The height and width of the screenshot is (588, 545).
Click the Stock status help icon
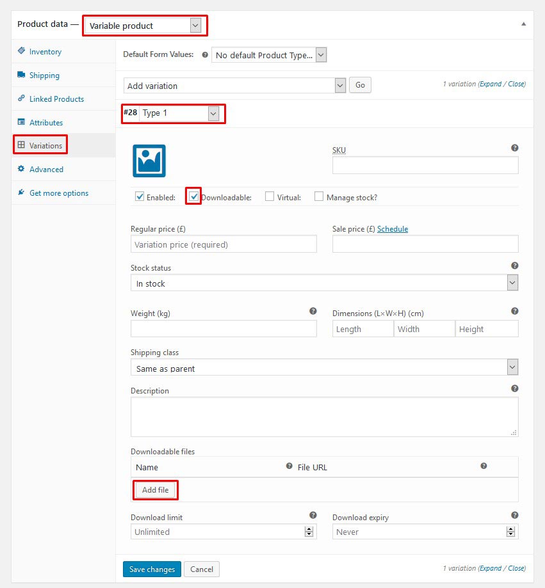[514, 266]
